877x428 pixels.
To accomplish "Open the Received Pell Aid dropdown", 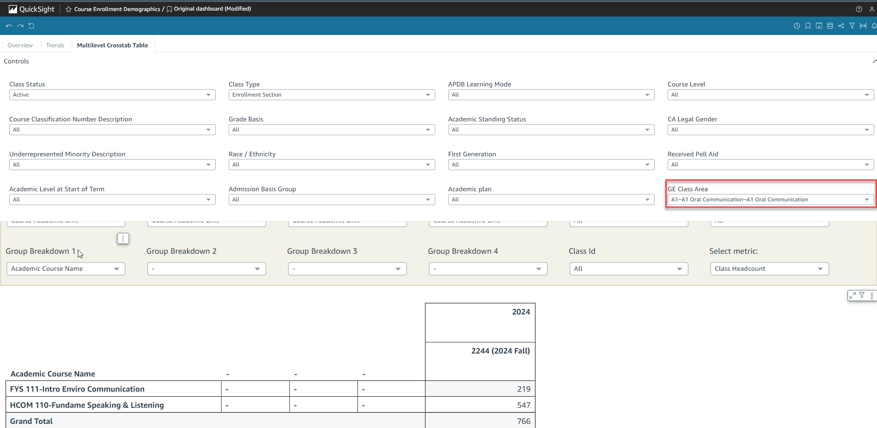I will coord(771,165).
